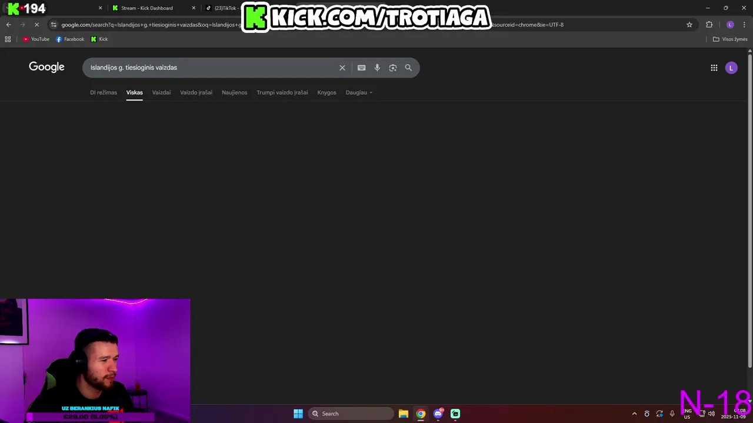Switch to the TikTok browser tab
Image resolution: width=753 pixels, height=423 pixels.
[222, 8]
